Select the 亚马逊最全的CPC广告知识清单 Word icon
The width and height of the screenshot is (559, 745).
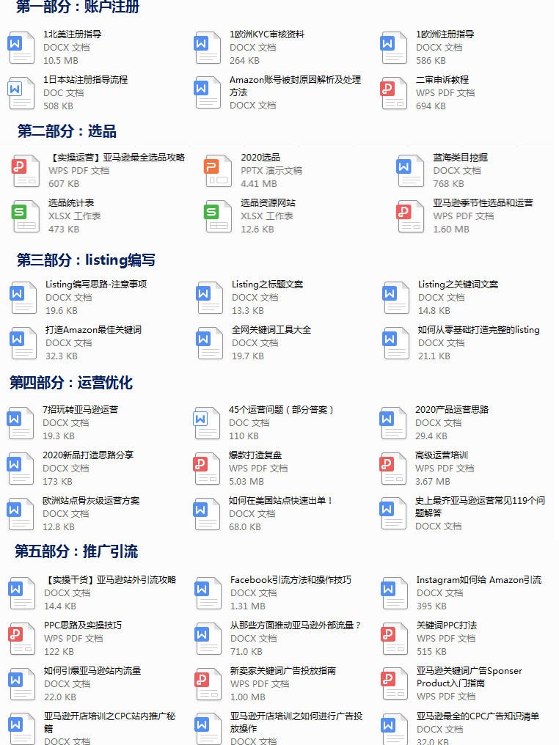[x=395, y=728]
